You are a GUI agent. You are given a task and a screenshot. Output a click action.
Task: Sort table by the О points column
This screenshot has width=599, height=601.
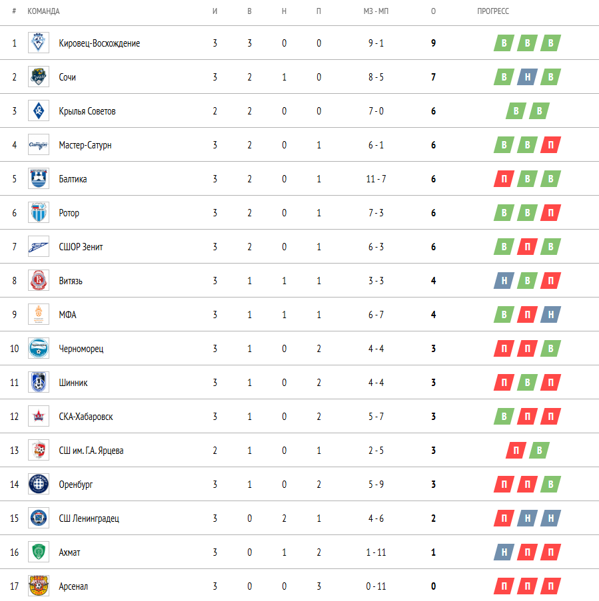pyautogui.click(x=434, y=12)
